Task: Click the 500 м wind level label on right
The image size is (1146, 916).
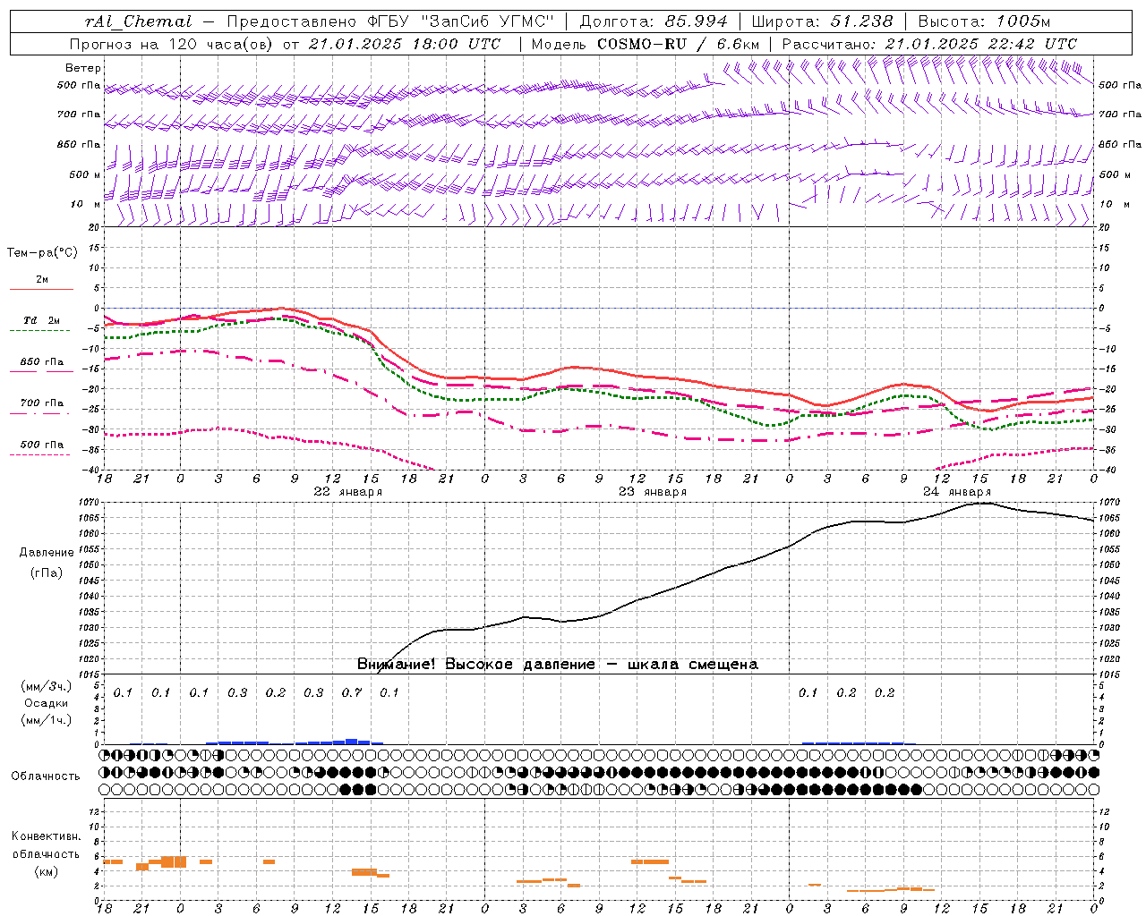Action: tap(1114, 175)
